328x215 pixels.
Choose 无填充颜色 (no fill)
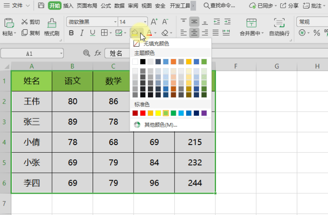[x=171, y=43]
